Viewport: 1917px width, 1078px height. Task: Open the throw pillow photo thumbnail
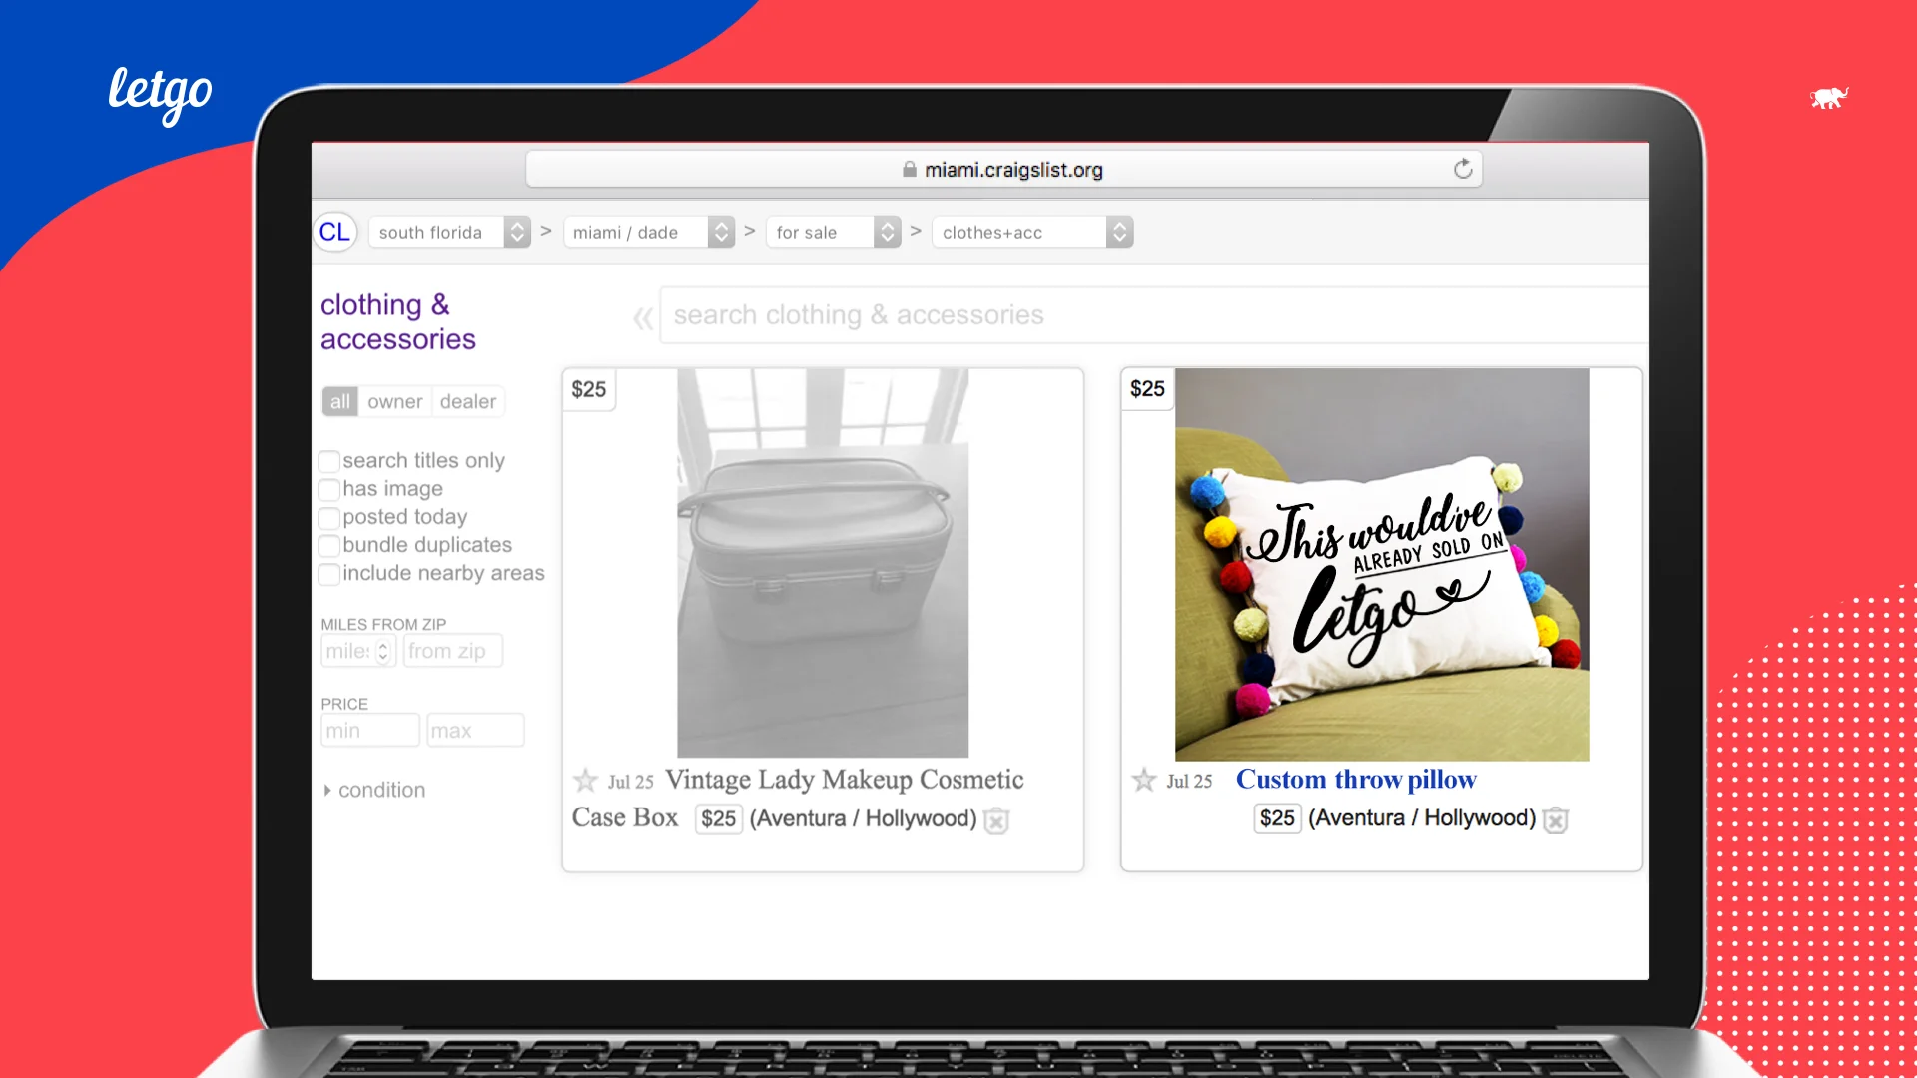[x=1382, y=565]
